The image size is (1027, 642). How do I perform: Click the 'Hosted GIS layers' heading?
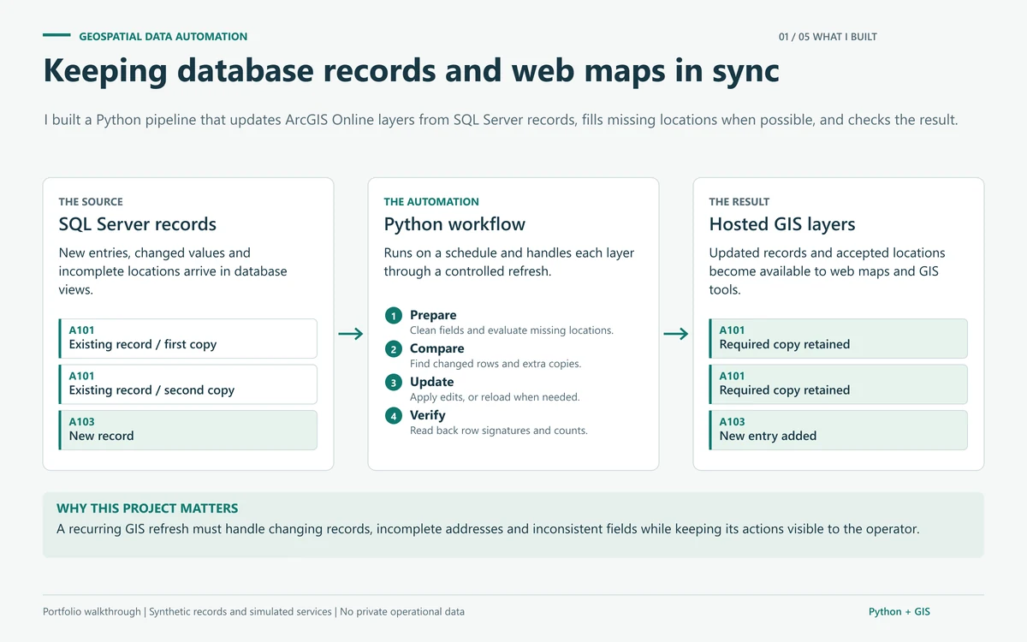click(x=782, y=224)
